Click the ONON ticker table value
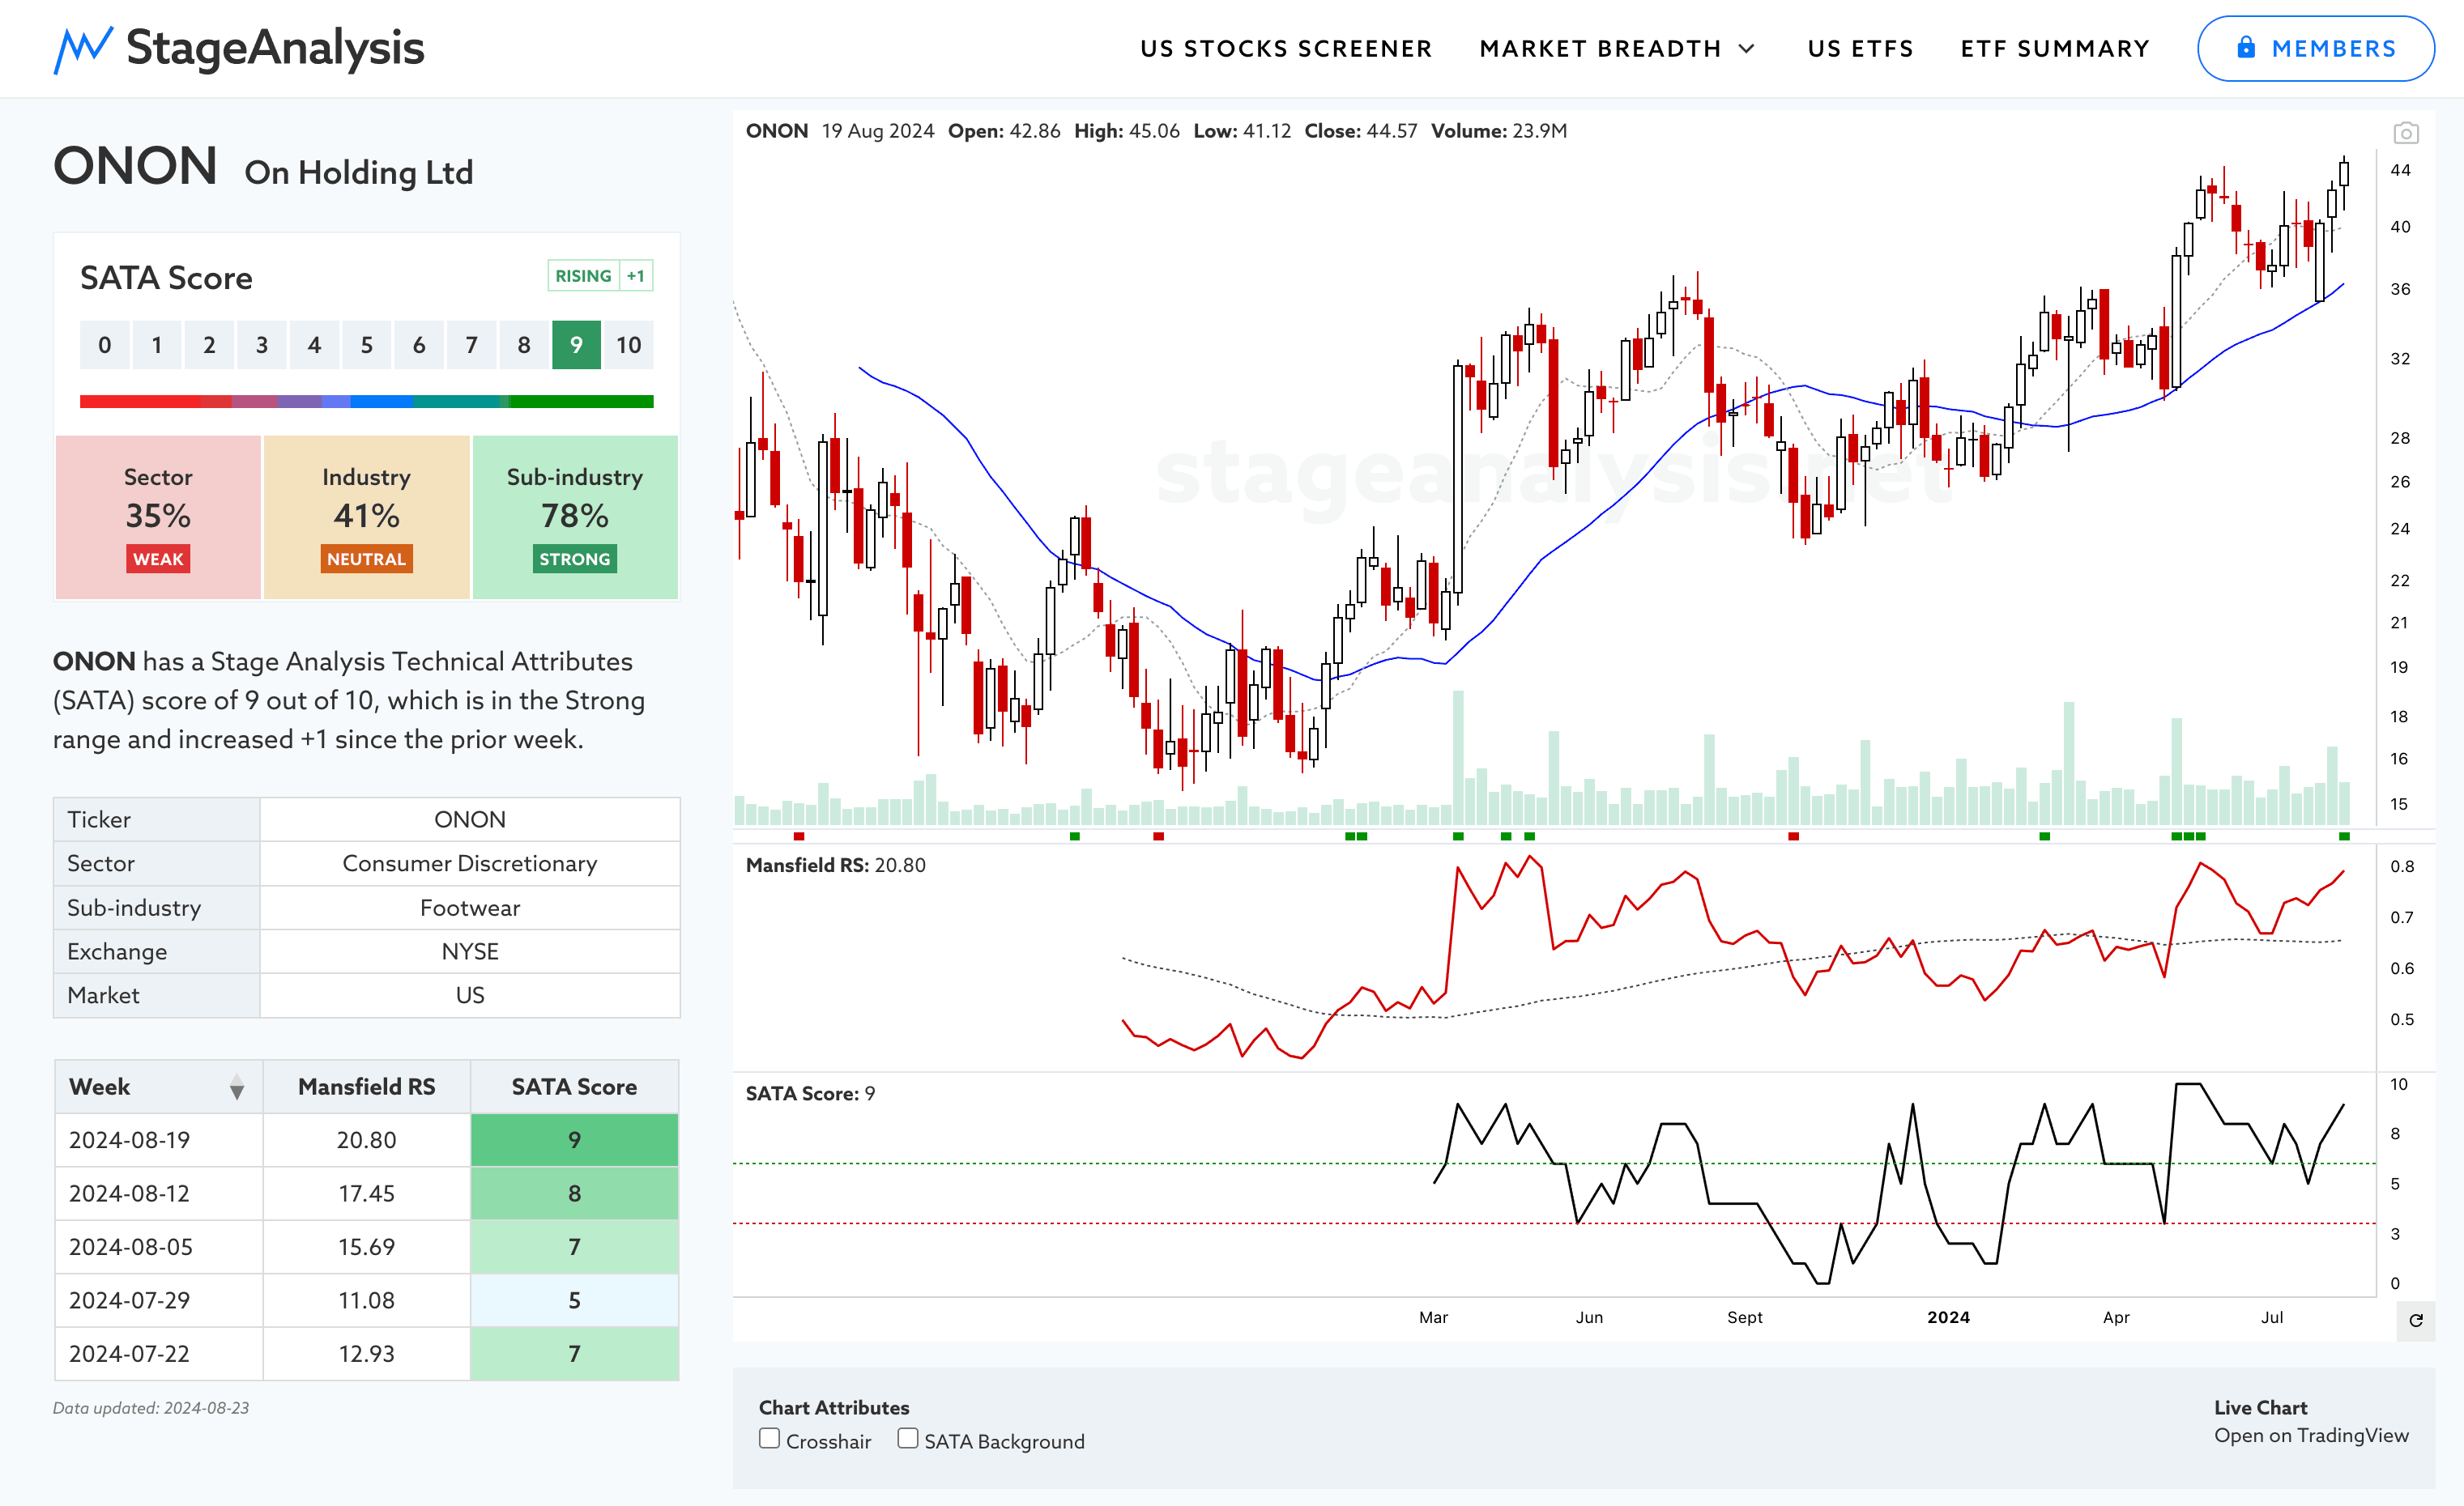 (x=470, y=819)
